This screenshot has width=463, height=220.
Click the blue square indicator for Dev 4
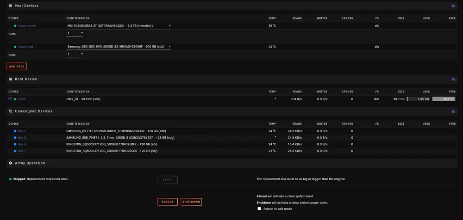tap(15, 144)
